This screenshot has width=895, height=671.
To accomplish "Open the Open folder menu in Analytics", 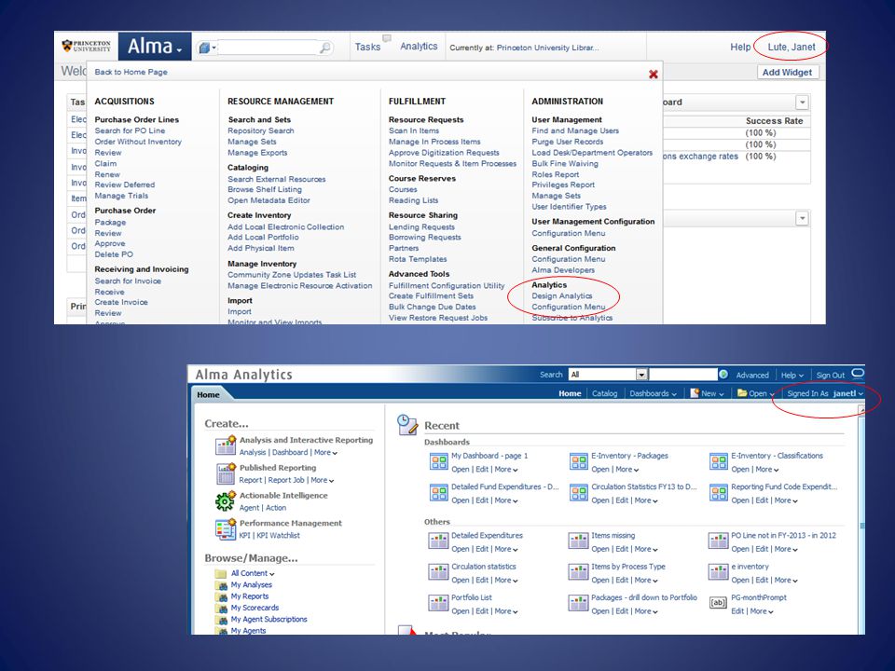I will pos(756,393).
